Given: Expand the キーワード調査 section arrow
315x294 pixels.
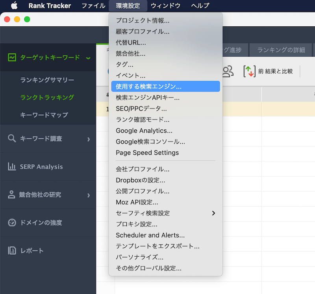Looking at the screenshot, I should pos(89,139).
